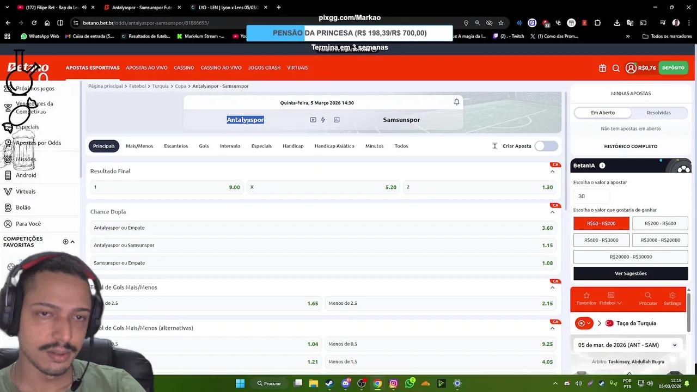Open Instagram from the Windows taskbar

pos(393,383)
